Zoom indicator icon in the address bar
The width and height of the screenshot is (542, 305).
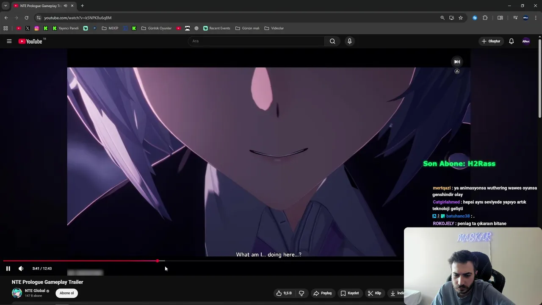(442, 18)
